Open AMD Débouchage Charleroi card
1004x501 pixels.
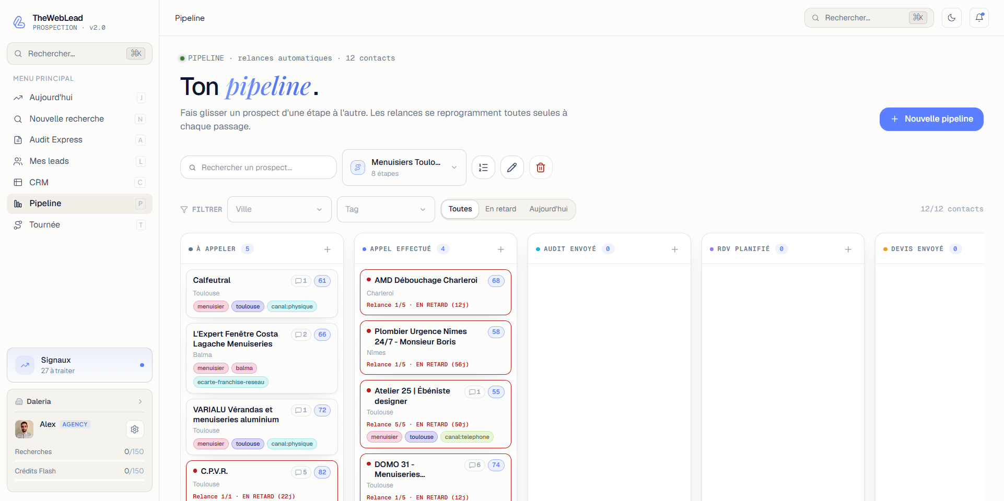click(x=436, y=292)
